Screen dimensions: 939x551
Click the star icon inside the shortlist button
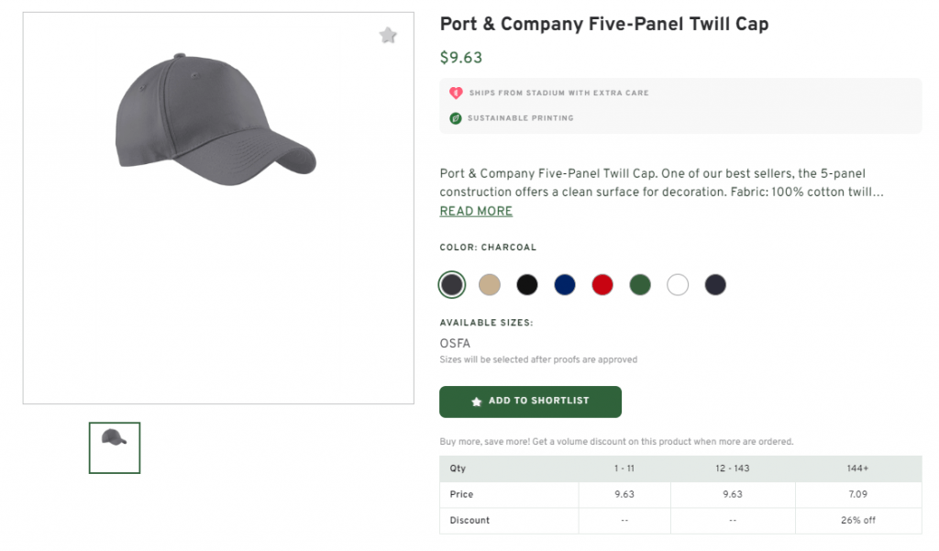pyautogui.click(x=475, y=402)
